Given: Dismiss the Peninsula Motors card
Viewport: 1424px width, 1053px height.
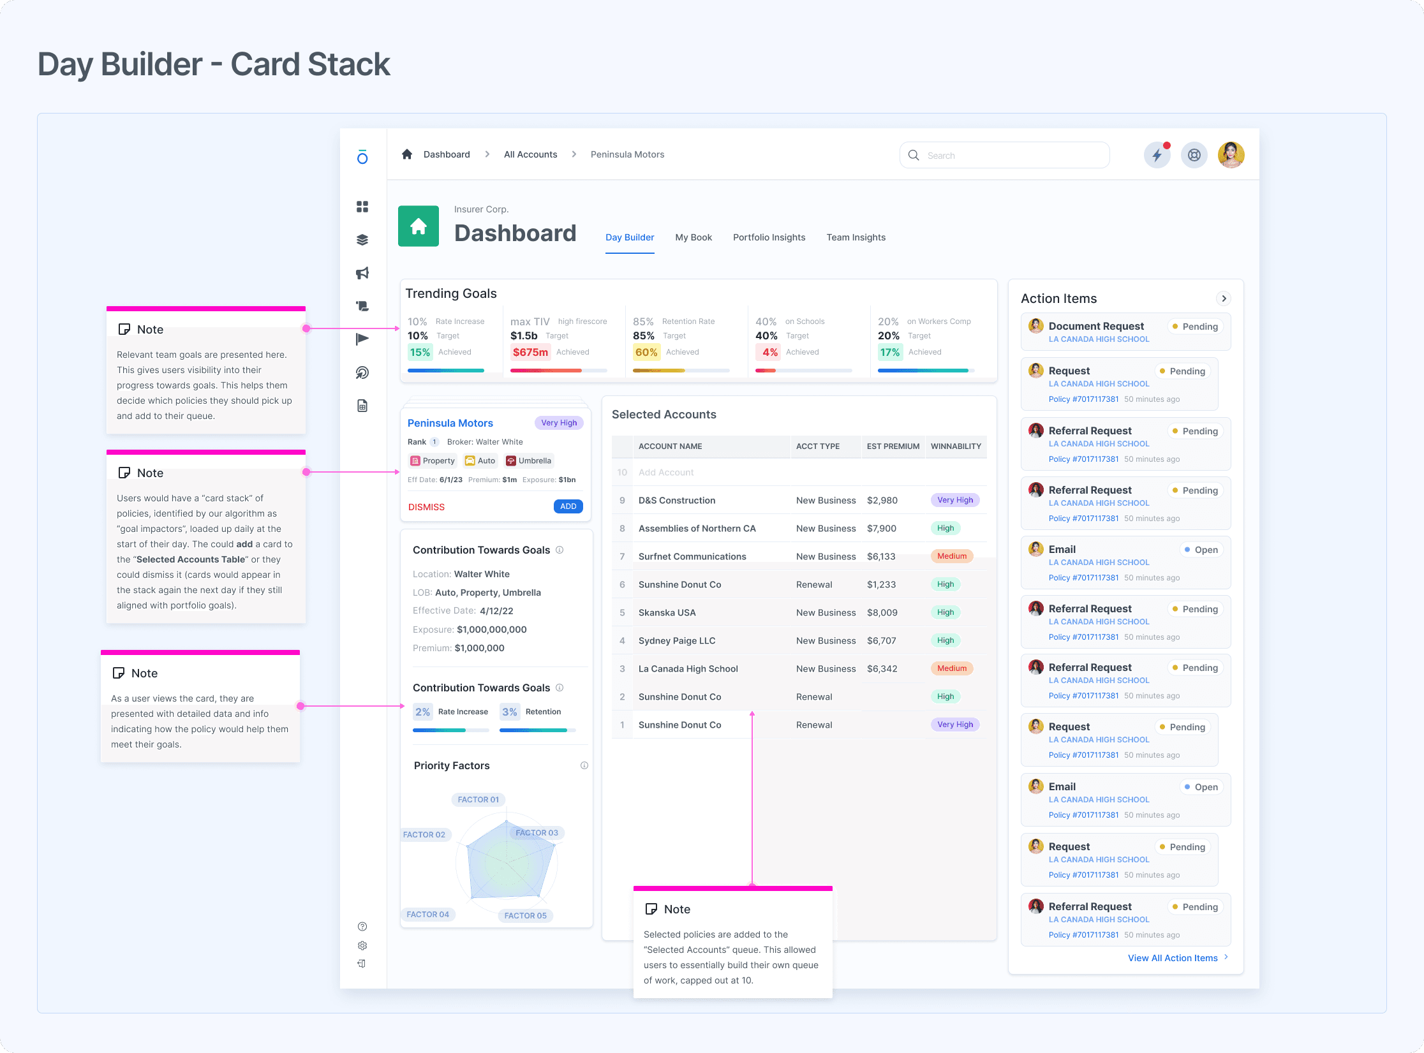Looking at the screenshot, I should (426, 507).
